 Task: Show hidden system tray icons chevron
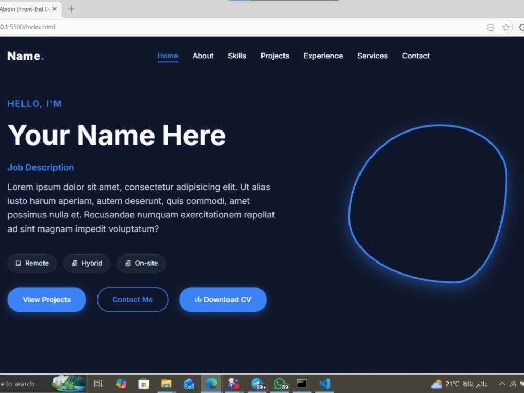501,384
